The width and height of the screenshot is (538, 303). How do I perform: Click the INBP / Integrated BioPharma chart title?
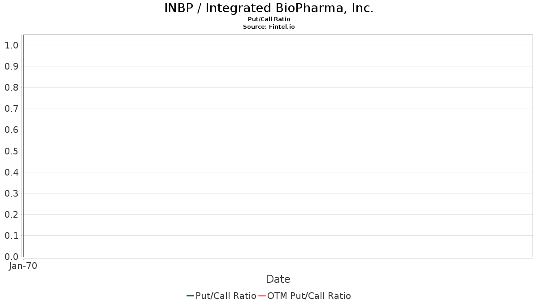(x=269, y=8)
